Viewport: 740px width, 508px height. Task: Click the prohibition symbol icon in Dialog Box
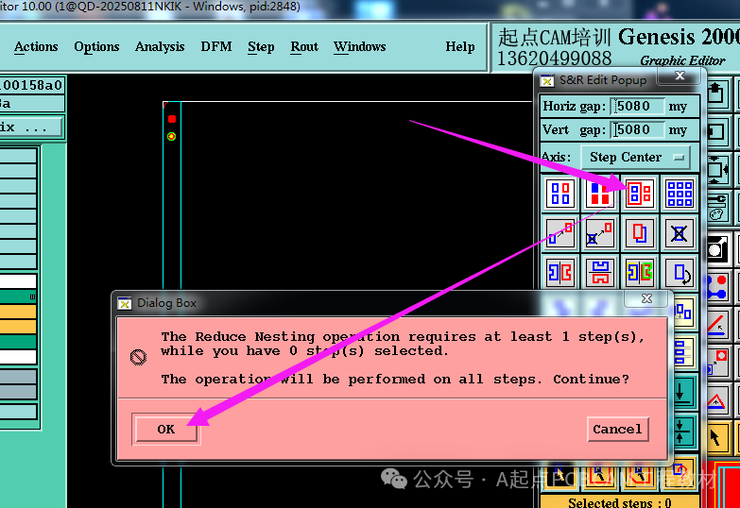coord(138,357)
